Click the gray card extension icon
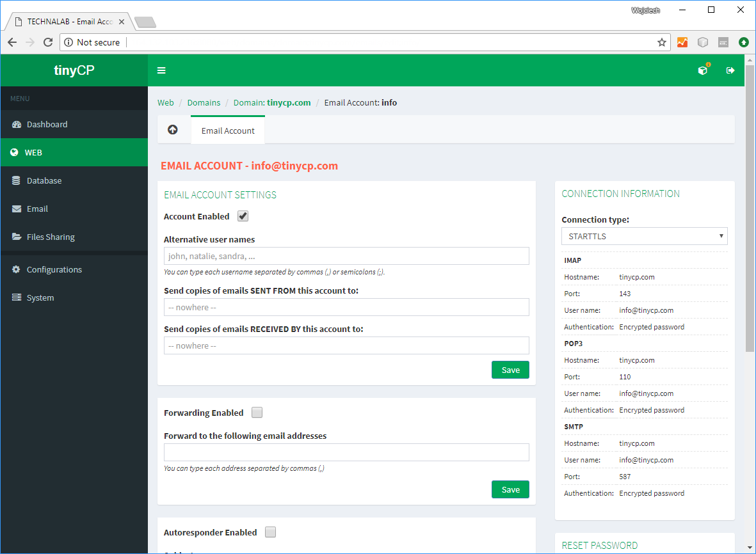Screen dimensions: 756x554 click(x=723, y=42)
